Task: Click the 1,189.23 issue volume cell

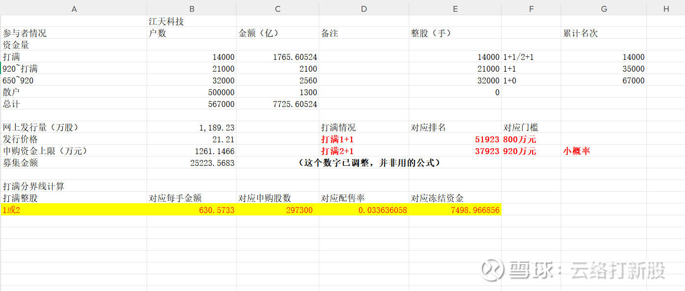Action: coord(191,127)
